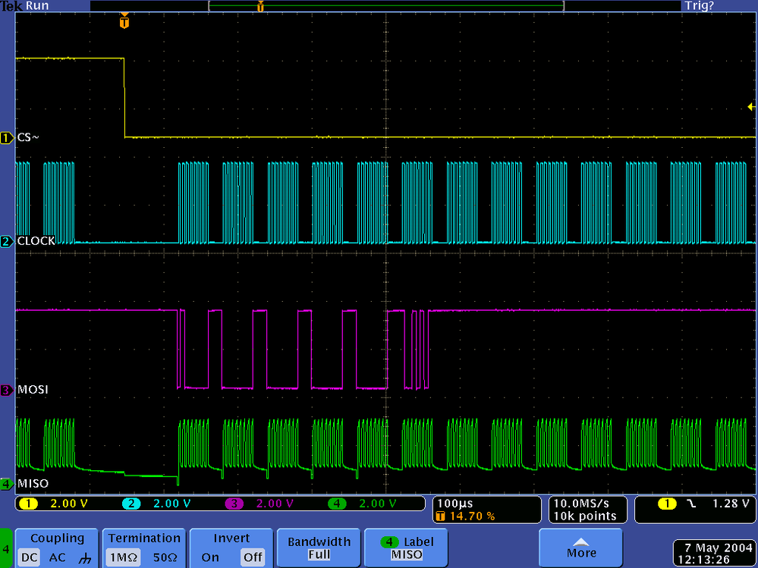Click the Run acquisition status
This screenshot has width=758, height=568.
(37, 6)
